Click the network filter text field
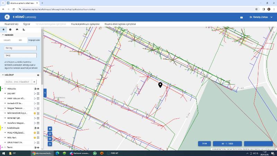Screen dimensions: 277x156 click(18, 82)
